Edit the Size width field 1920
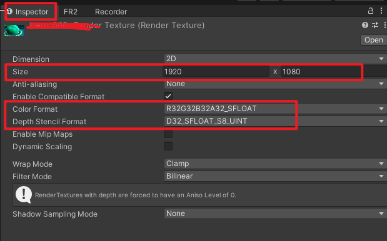Viewport: 387px width, 241px height. click(216, 71)
